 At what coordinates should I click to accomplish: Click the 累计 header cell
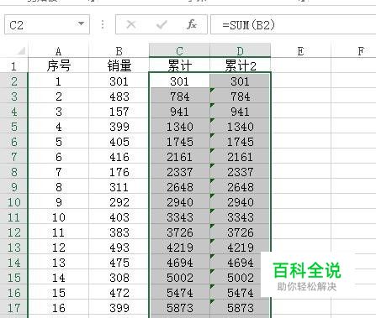pos(179,66)
